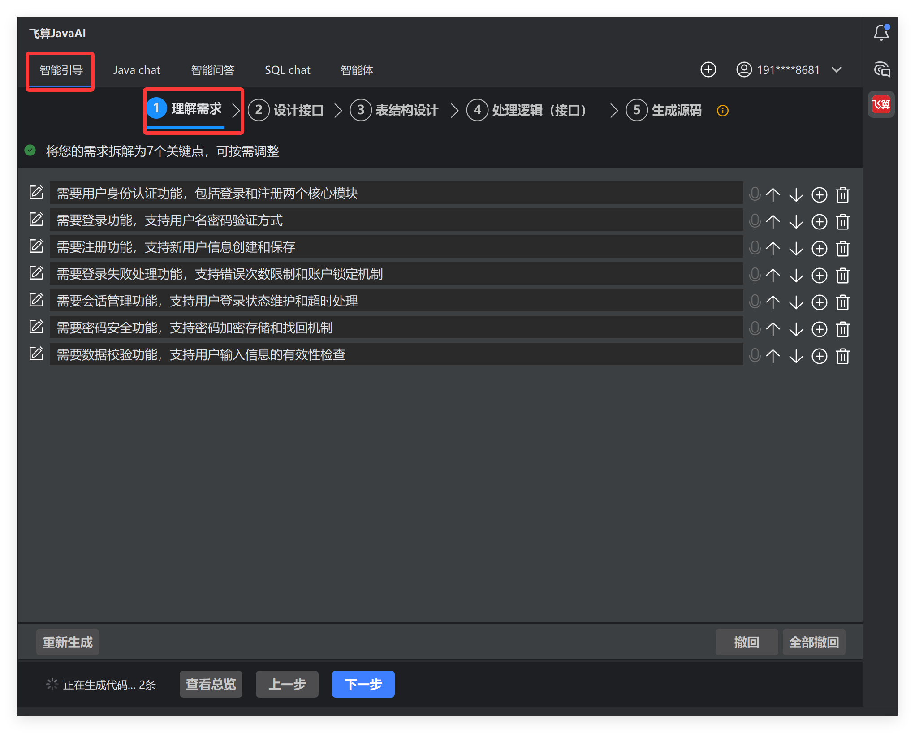Click the orange info icon beside 生成源码
Viewport: 915px width, 733px height.
(x=722, y=111)
